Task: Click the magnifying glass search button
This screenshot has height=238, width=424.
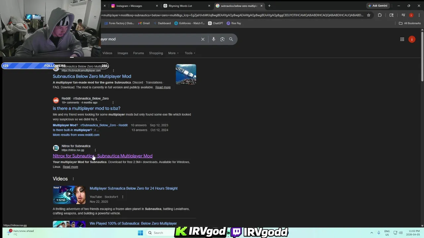Action: [x=231, y=39]
